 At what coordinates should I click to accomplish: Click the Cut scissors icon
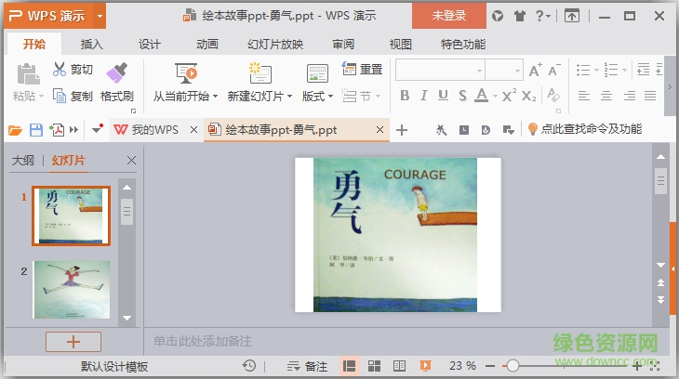click(60, 69)
